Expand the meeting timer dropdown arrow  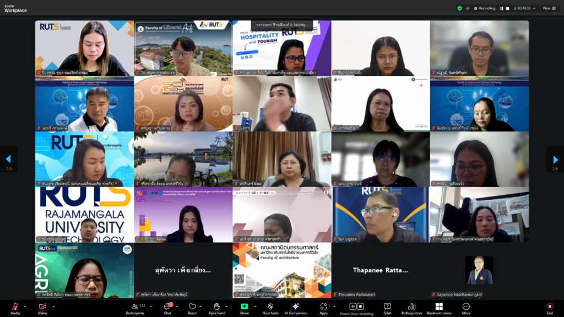(534, 8)
